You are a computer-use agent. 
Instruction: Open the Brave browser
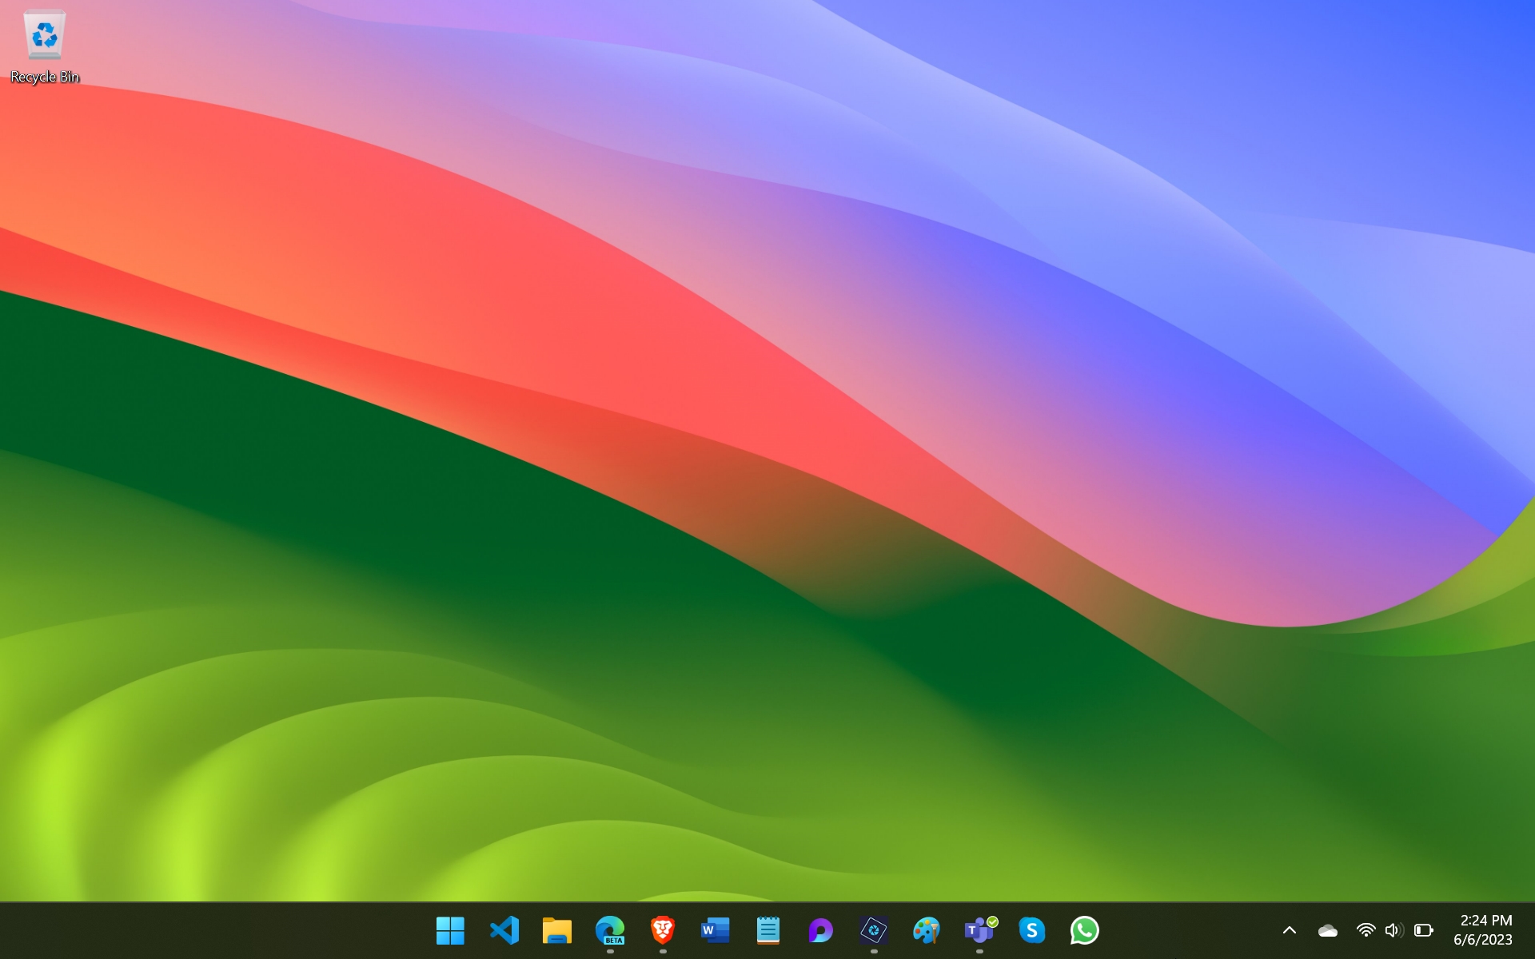(662, 929)
